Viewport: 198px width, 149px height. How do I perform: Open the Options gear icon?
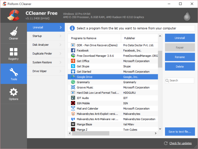(x=14, y=92)
